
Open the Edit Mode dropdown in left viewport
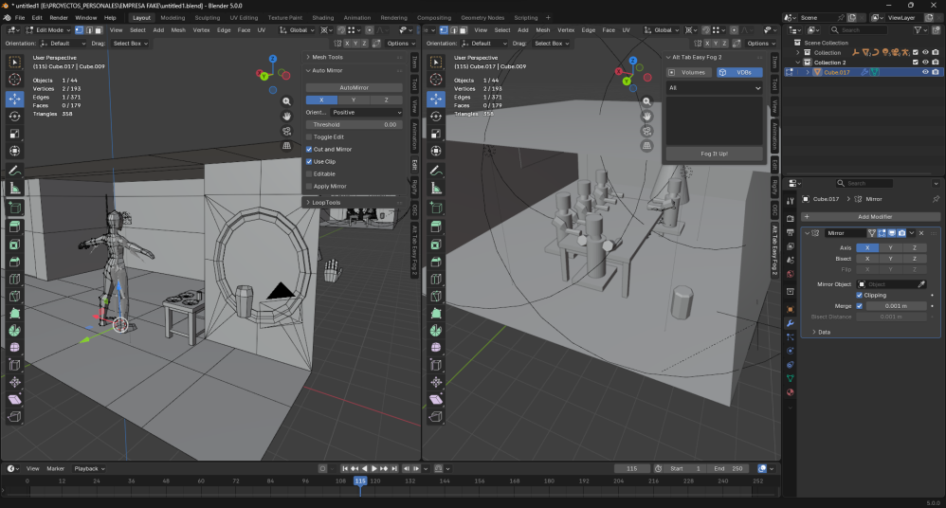[47, 30]
